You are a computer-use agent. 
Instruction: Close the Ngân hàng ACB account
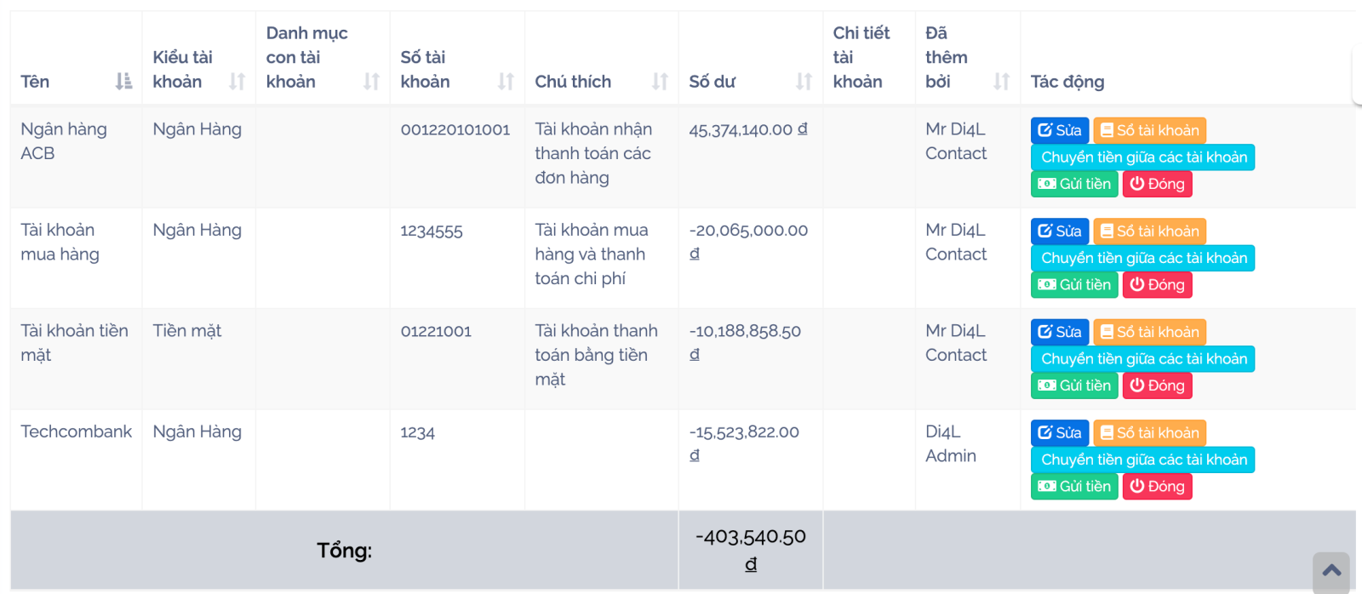tap(1157, 184)
